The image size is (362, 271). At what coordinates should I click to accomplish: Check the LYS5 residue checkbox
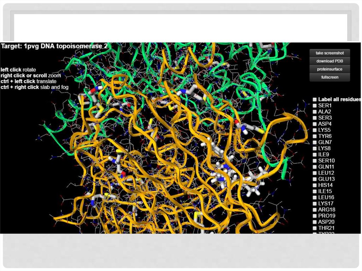click(x=315, y=130)
